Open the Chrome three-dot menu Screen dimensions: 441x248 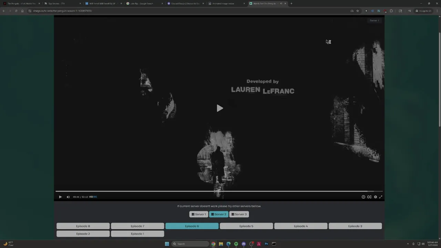tap(437, 11)
